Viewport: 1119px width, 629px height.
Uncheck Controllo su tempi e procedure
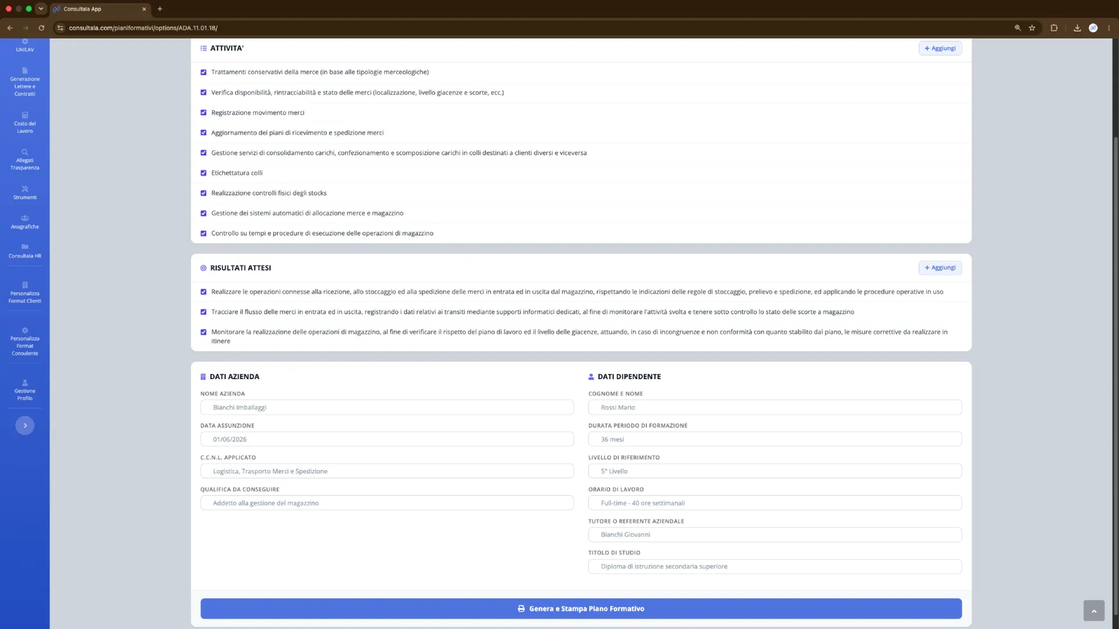pos(203,234)
